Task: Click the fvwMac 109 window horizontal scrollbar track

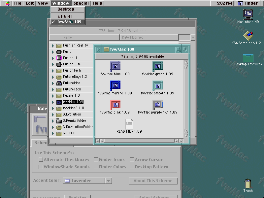Action: click(139, 141)
